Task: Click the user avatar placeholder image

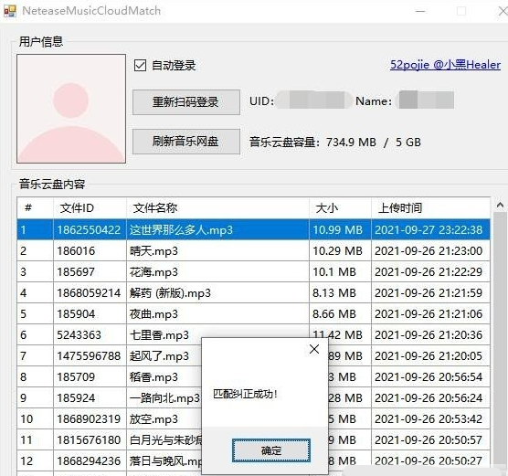Action: (x=71, y=109)
